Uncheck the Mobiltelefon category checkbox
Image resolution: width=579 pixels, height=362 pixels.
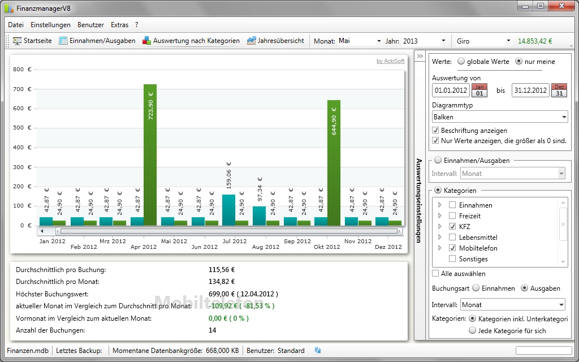point(452,248)
